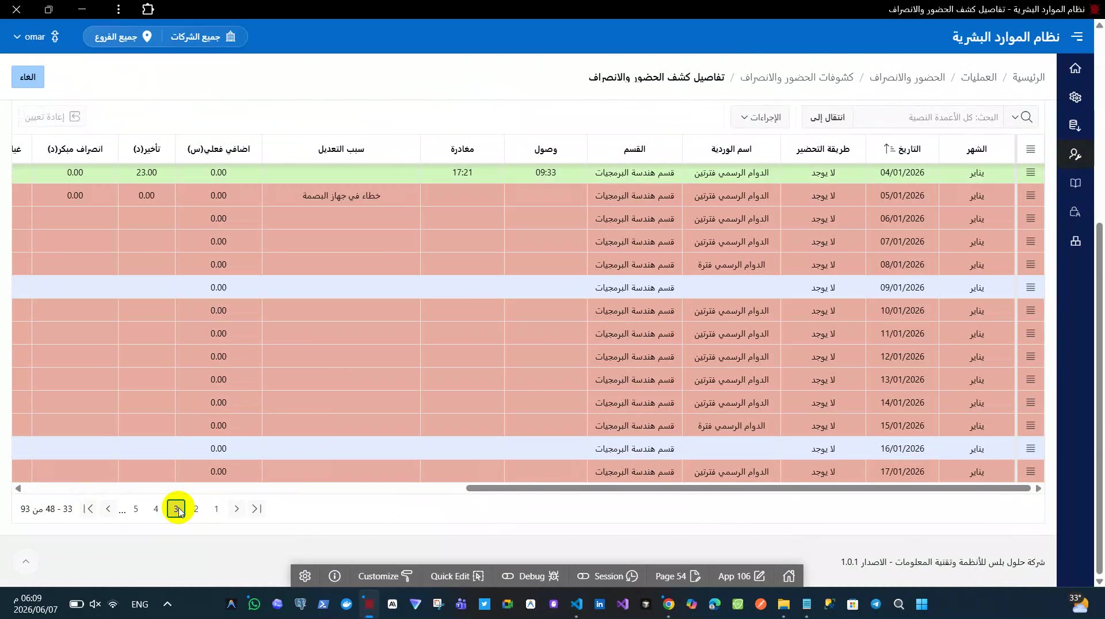Image resolution: width=1105 pixels, height=619 pixels.
Task: Open the lock-user icon in right sidebar
Action: tap(1075, 212)
